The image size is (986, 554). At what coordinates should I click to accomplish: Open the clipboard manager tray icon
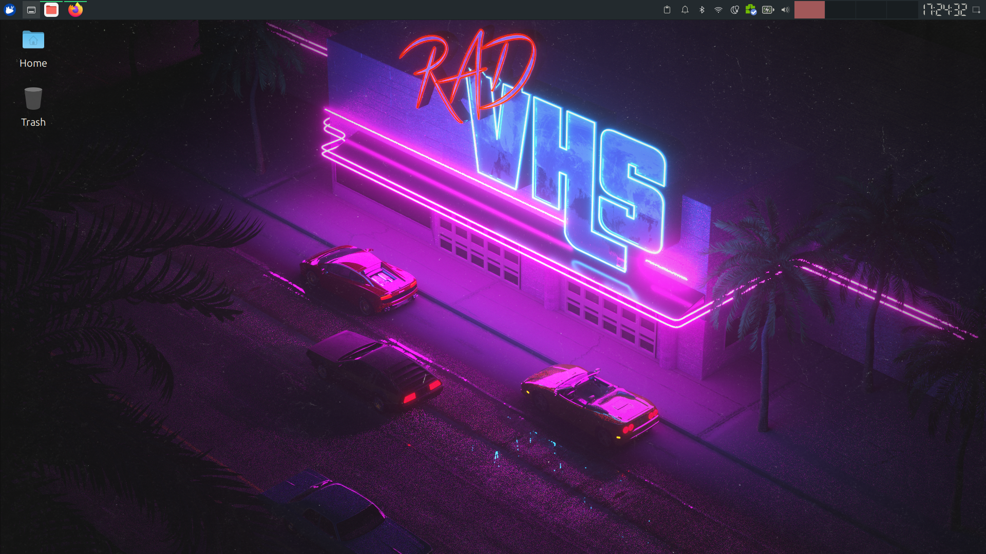point(667,10)
